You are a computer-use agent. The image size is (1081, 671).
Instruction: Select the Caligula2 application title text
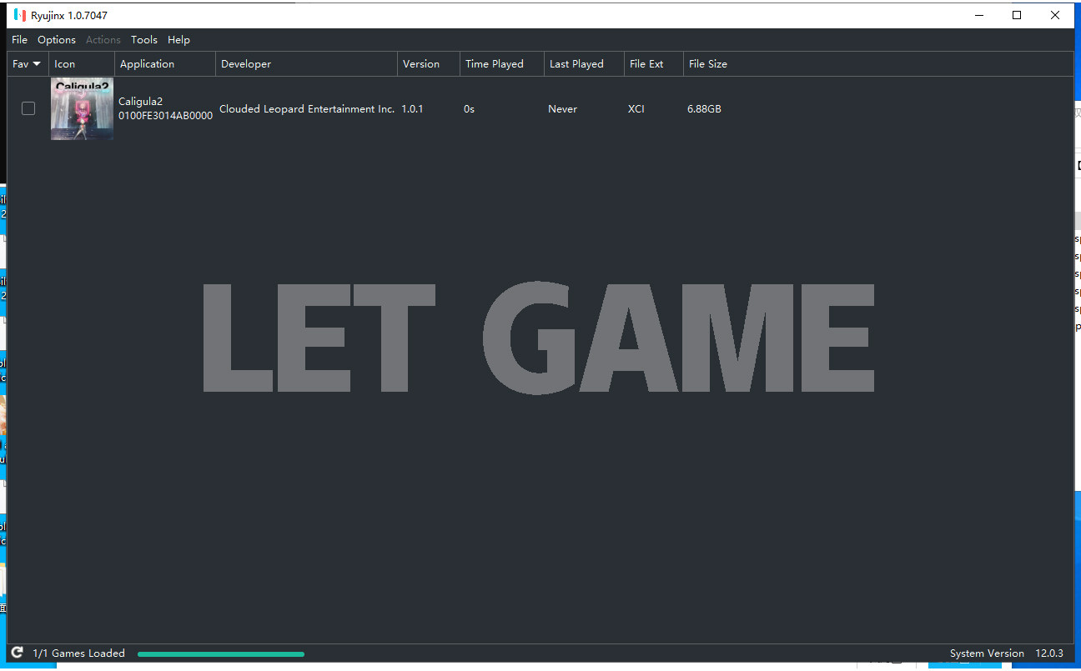coord(140,102)
